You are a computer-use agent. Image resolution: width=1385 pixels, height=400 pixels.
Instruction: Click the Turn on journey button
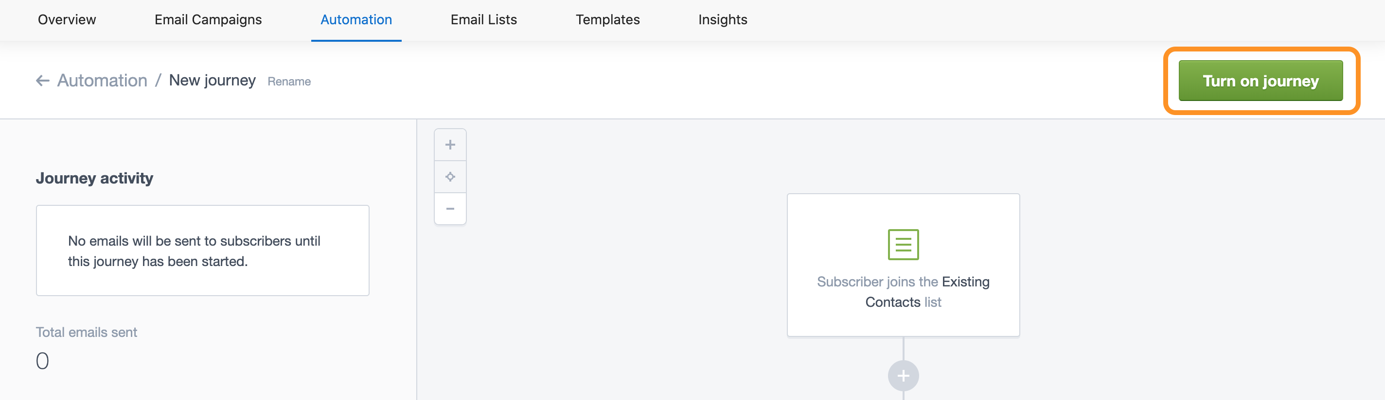(x=1260, y=81)
